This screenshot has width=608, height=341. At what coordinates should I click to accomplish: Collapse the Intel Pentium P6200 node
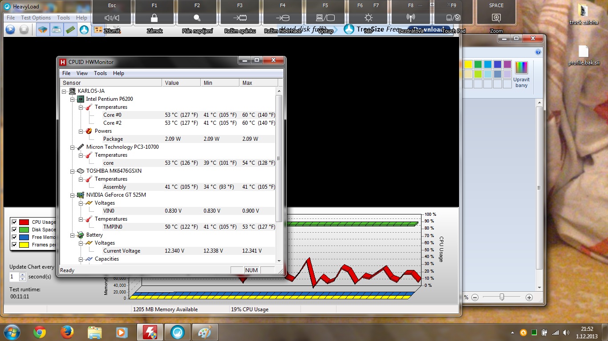[x=73, y=99]
